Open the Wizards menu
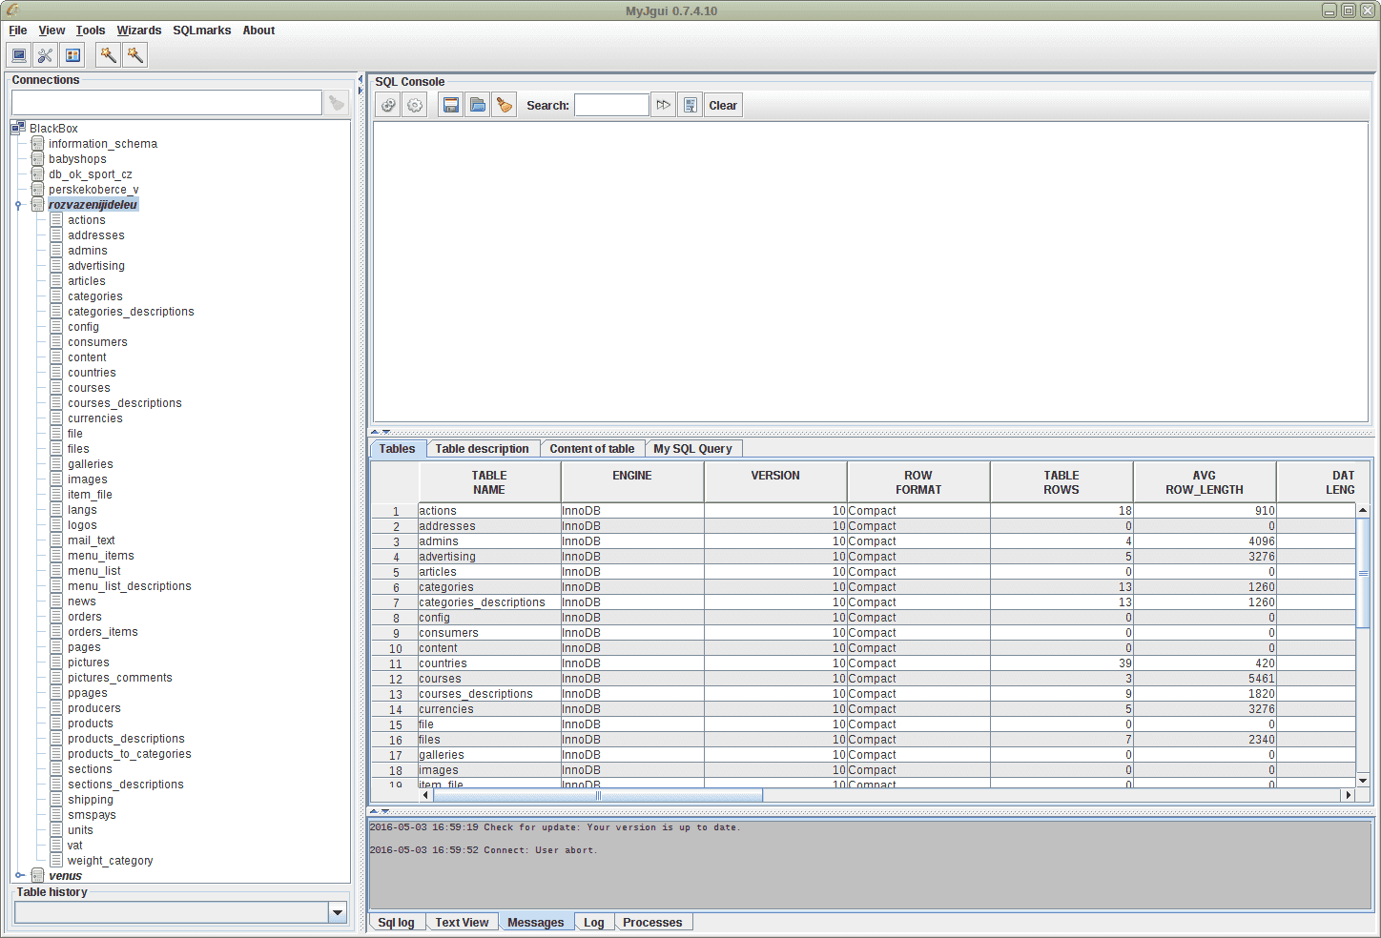The height and width of the screenshot is (938, 1381). click(x=139, y=31)
